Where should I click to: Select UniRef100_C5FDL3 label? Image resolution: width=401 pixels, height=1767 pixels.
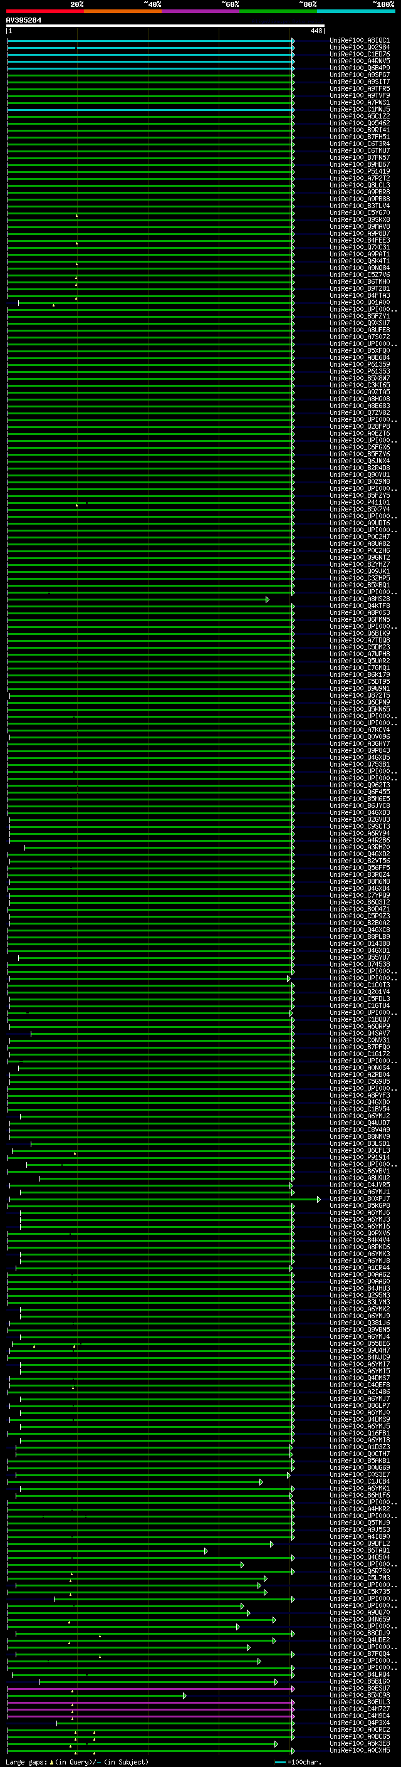[359, 999]
